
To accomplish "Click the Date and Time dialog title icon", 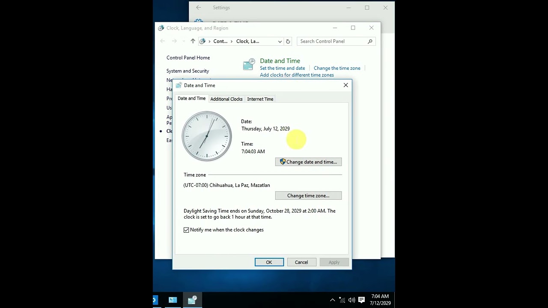I will click(179, 85).
